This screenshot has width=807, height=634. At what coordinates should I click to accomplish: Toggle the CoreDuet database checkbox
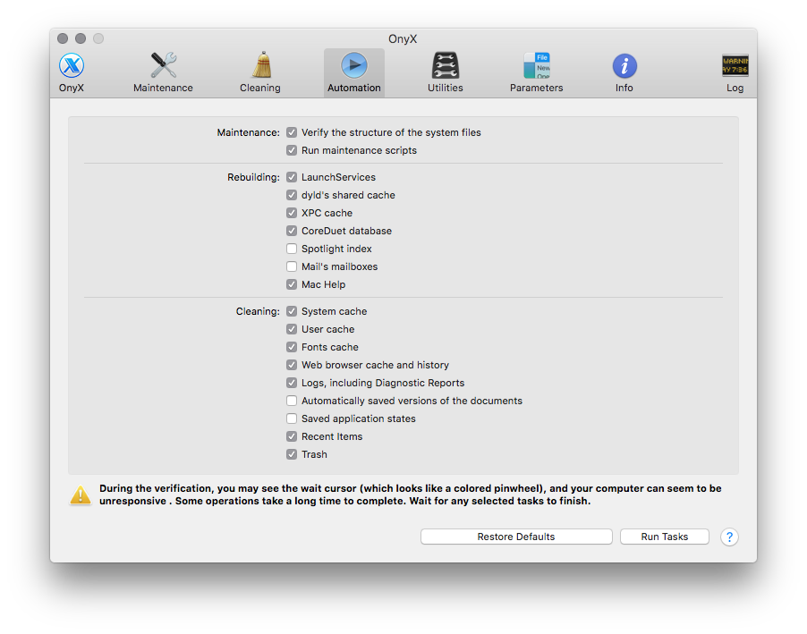coord(292,231)
